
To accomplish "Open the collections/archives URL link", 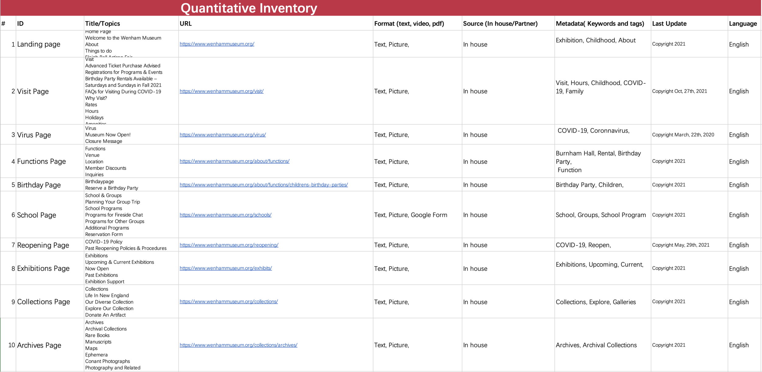I will pos(238,345).
